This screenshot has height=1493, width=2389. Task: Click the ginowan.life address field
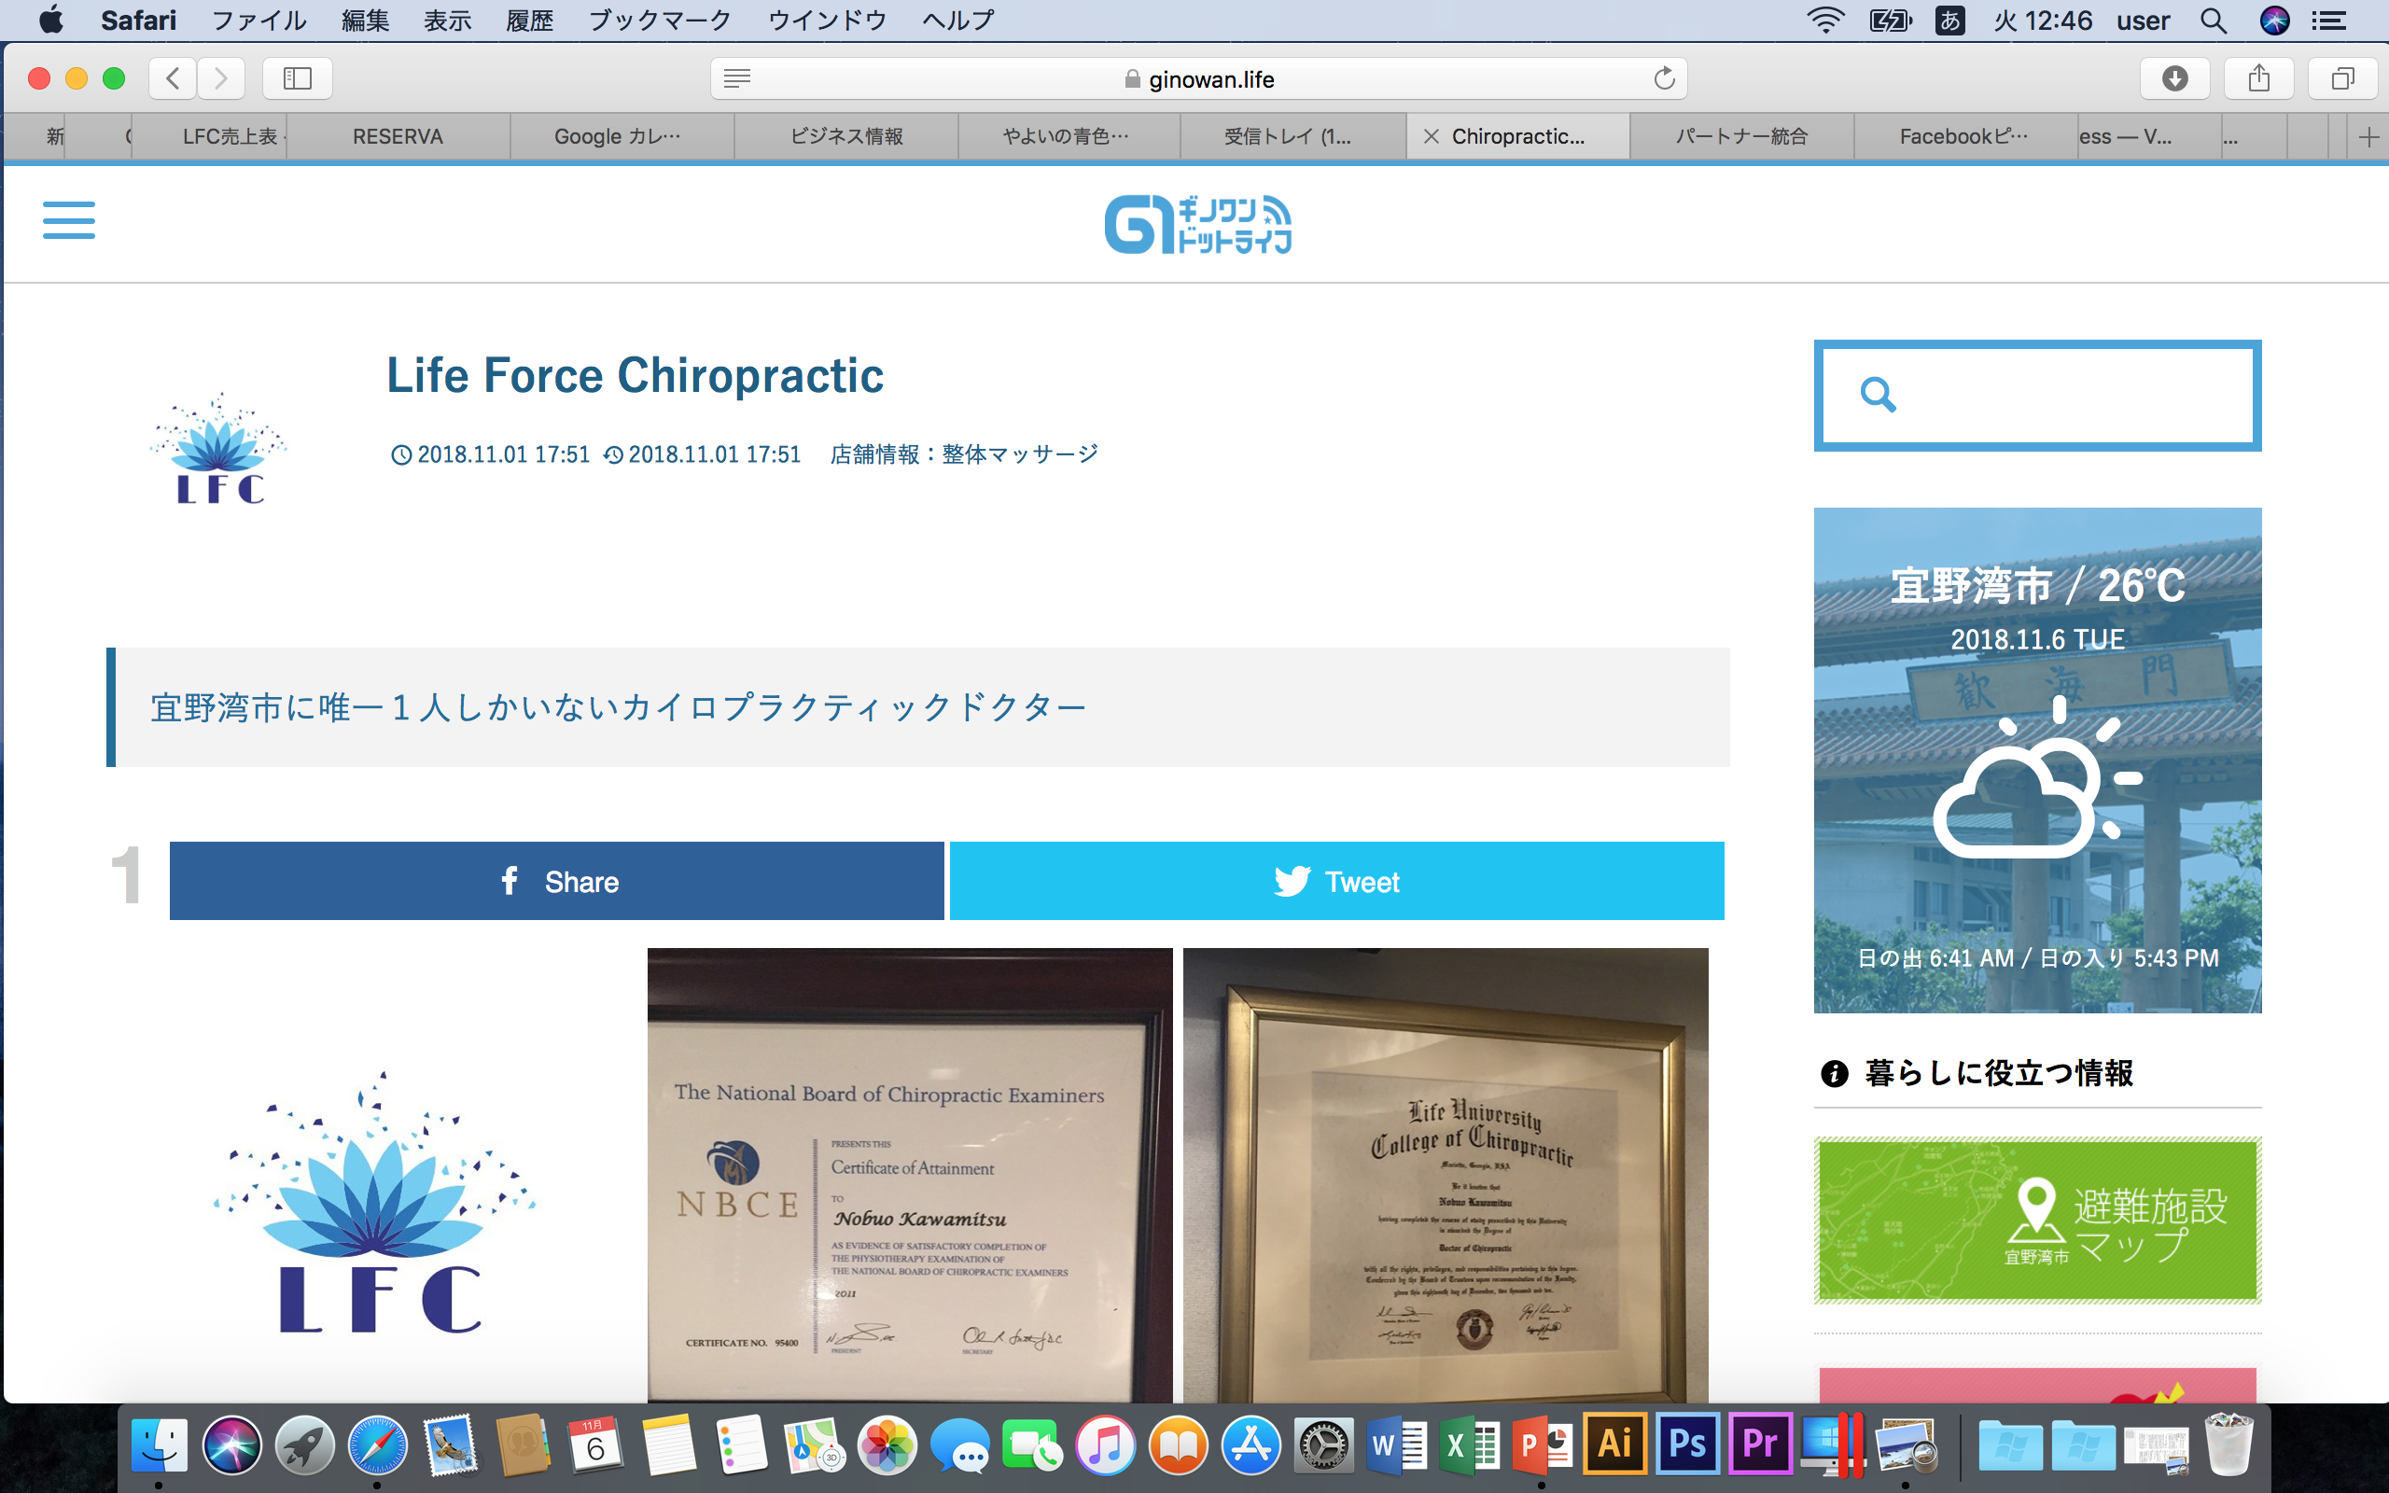(x=1198, y=78)
